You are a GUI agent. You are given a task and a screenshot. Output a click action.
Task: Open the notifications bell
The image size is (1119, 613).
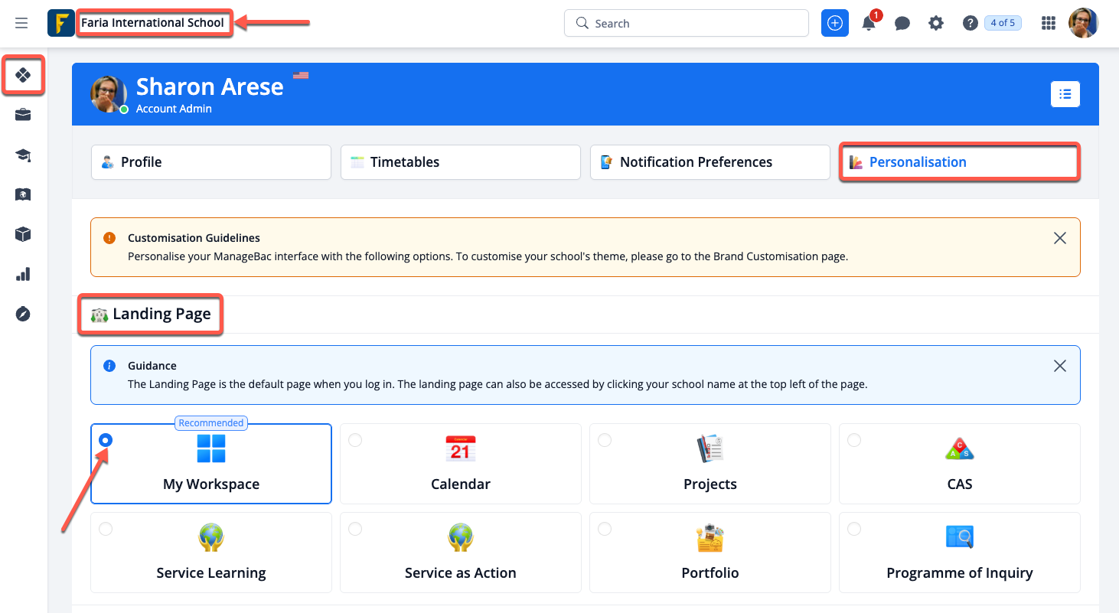869,23
